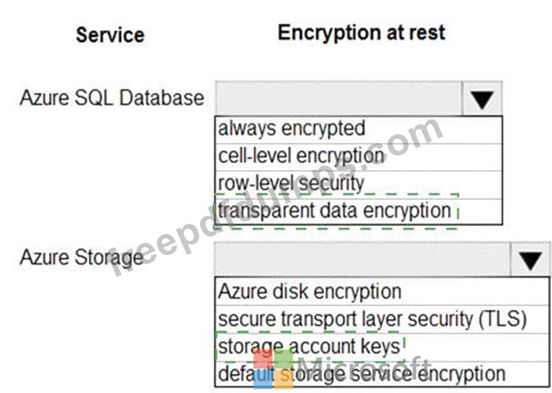
Task: Click the freepdfdumps.com watermark text
Action: pyautogui.click(x=276, y=197)
